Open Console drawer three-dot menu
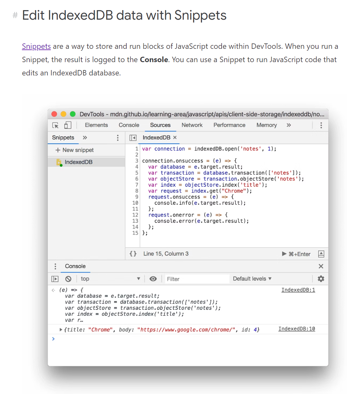The width and height of the screenshot is (347, 394). pyautogui.click(x=55, y=266)
